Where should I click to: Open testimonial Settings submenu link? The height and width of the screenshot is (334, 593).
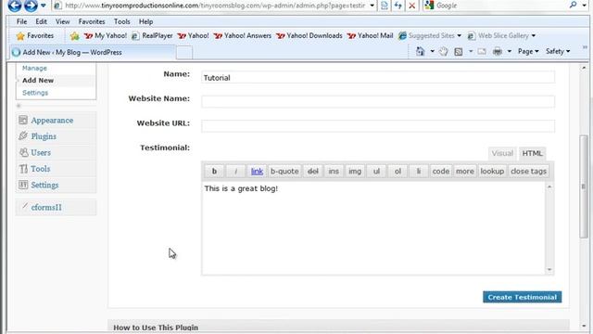pyautogui.click(x=35, y=93)
